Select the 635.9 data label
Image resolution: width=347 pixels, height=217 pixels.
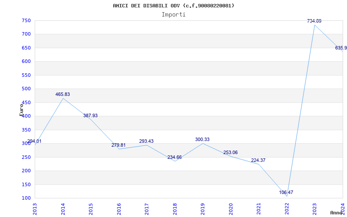click(x=341, y=48)
